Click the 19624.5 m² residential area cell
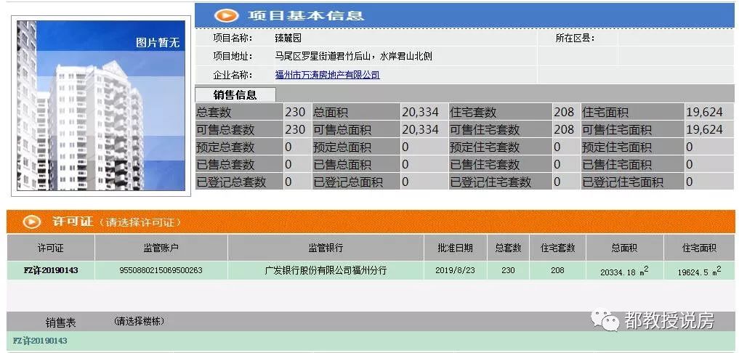Viewport: 739px width, 353px height. (x=700, y=271)
